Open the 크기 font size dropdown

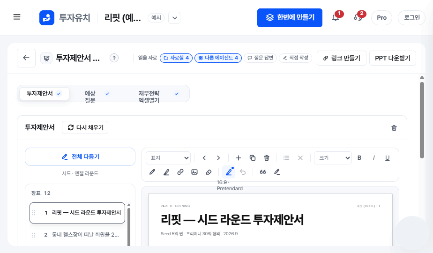pos(333,158)
